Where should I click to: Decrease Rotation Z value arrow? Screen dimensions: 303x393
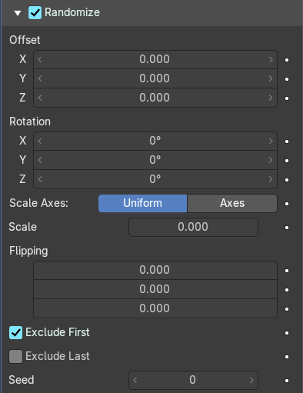tap(40, 179)
